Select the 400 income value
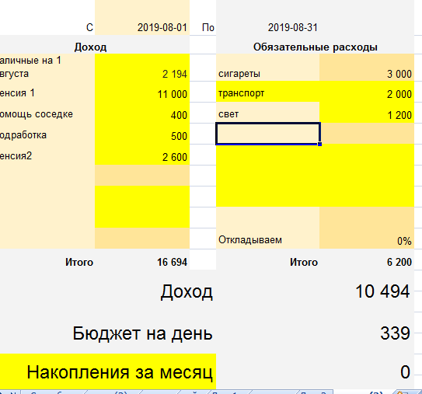This screenshot has width=422, height=394. [179, 116]
